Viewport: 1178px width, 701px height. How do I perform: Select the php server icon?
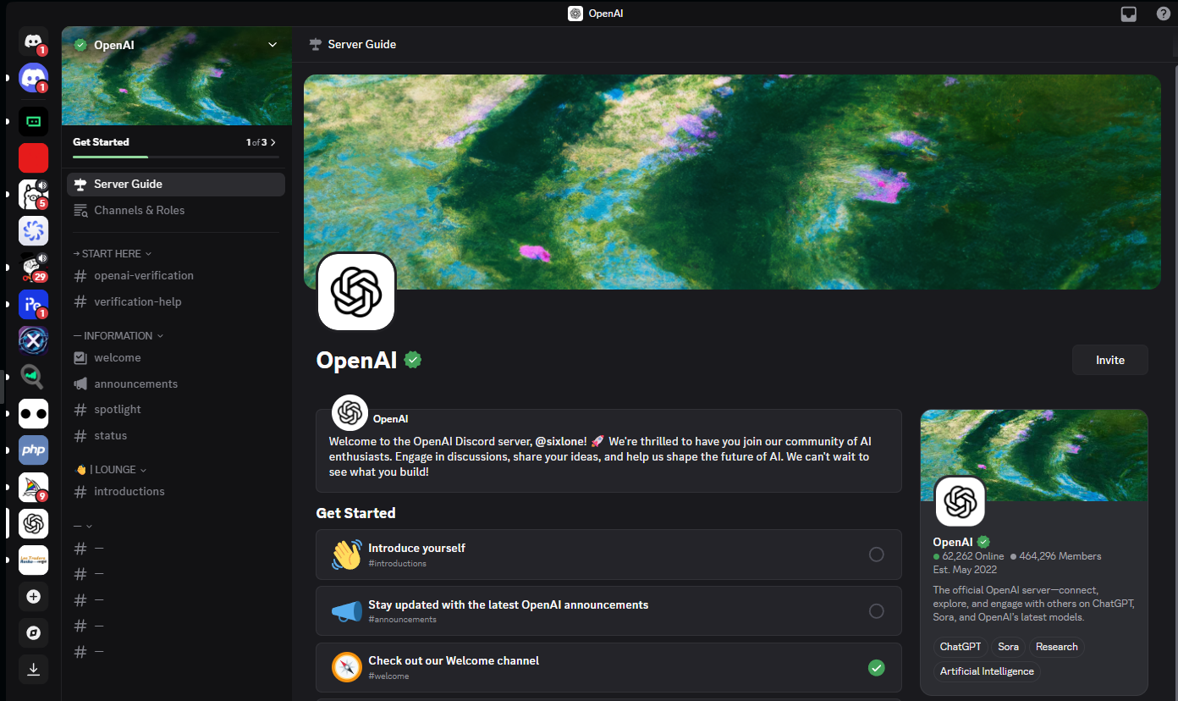click(x=34, y=450)
